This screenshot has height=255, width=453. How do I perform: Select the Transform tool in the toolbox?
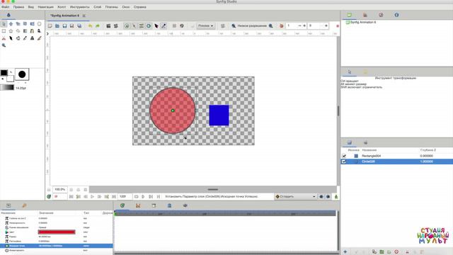(x=4, y=24)
